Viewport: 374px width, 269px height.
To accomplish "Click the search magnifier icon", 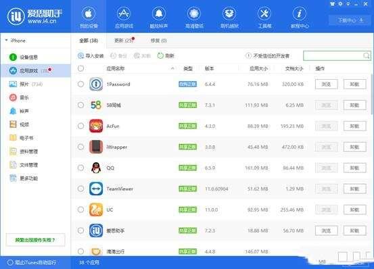I will (366, 55).
